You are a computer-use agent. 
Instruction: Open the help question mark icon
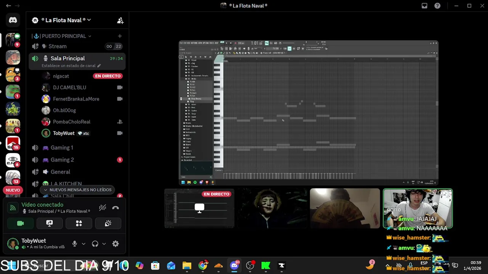tap(437, 6)
